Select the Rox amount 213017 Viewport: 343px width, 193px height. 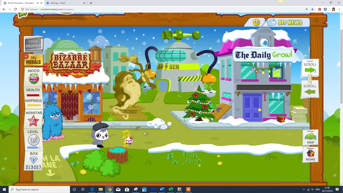click(33, 167)
